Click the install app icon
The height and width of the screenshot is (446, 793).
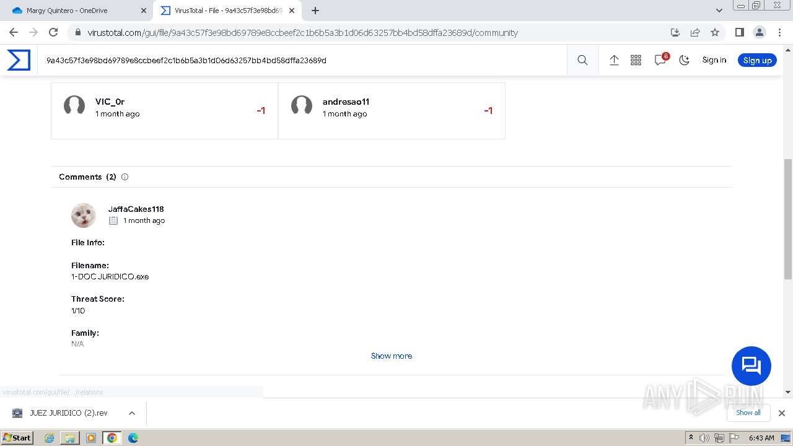pos(675,32)
